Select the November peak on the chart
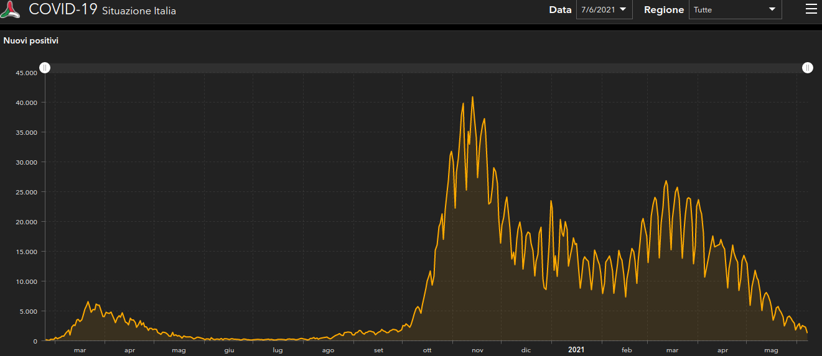This screenshot has height=356, width=822. (x=472, y=98)
